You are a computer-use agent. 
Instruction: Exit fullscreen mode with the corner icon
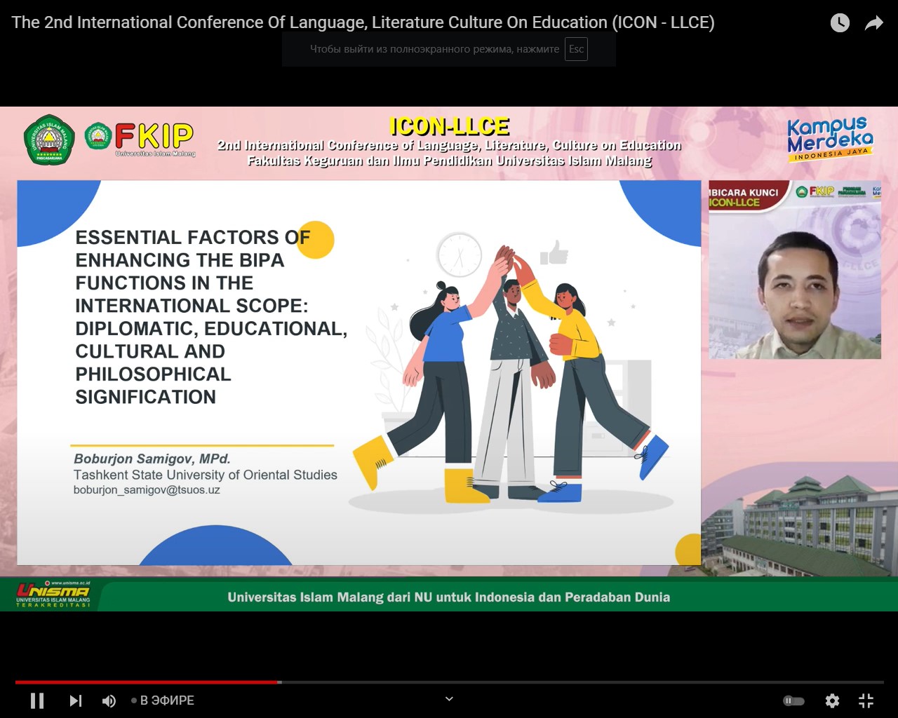(866, 700)
